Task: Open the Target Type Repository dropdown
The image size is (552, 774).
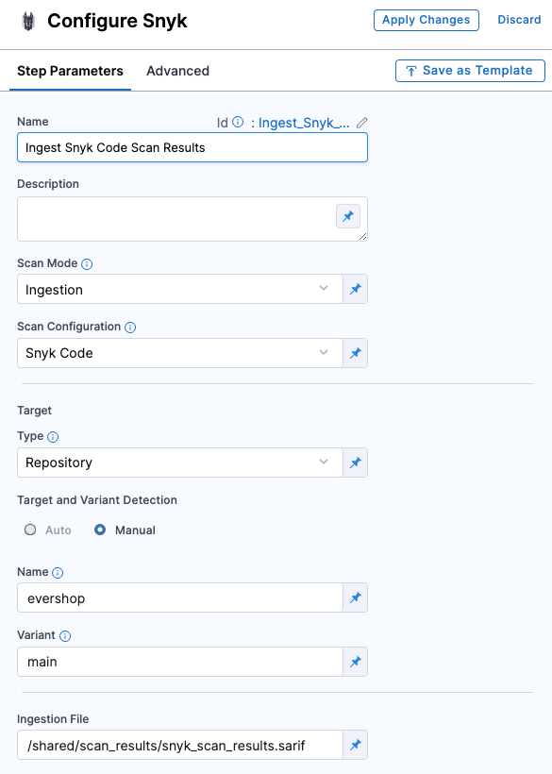Action: [180, 463]
